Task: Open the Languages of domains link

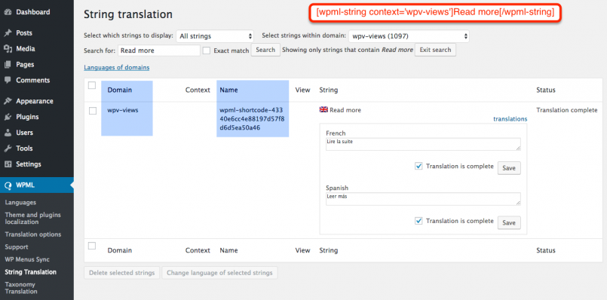Action: (x=117, y=67)
